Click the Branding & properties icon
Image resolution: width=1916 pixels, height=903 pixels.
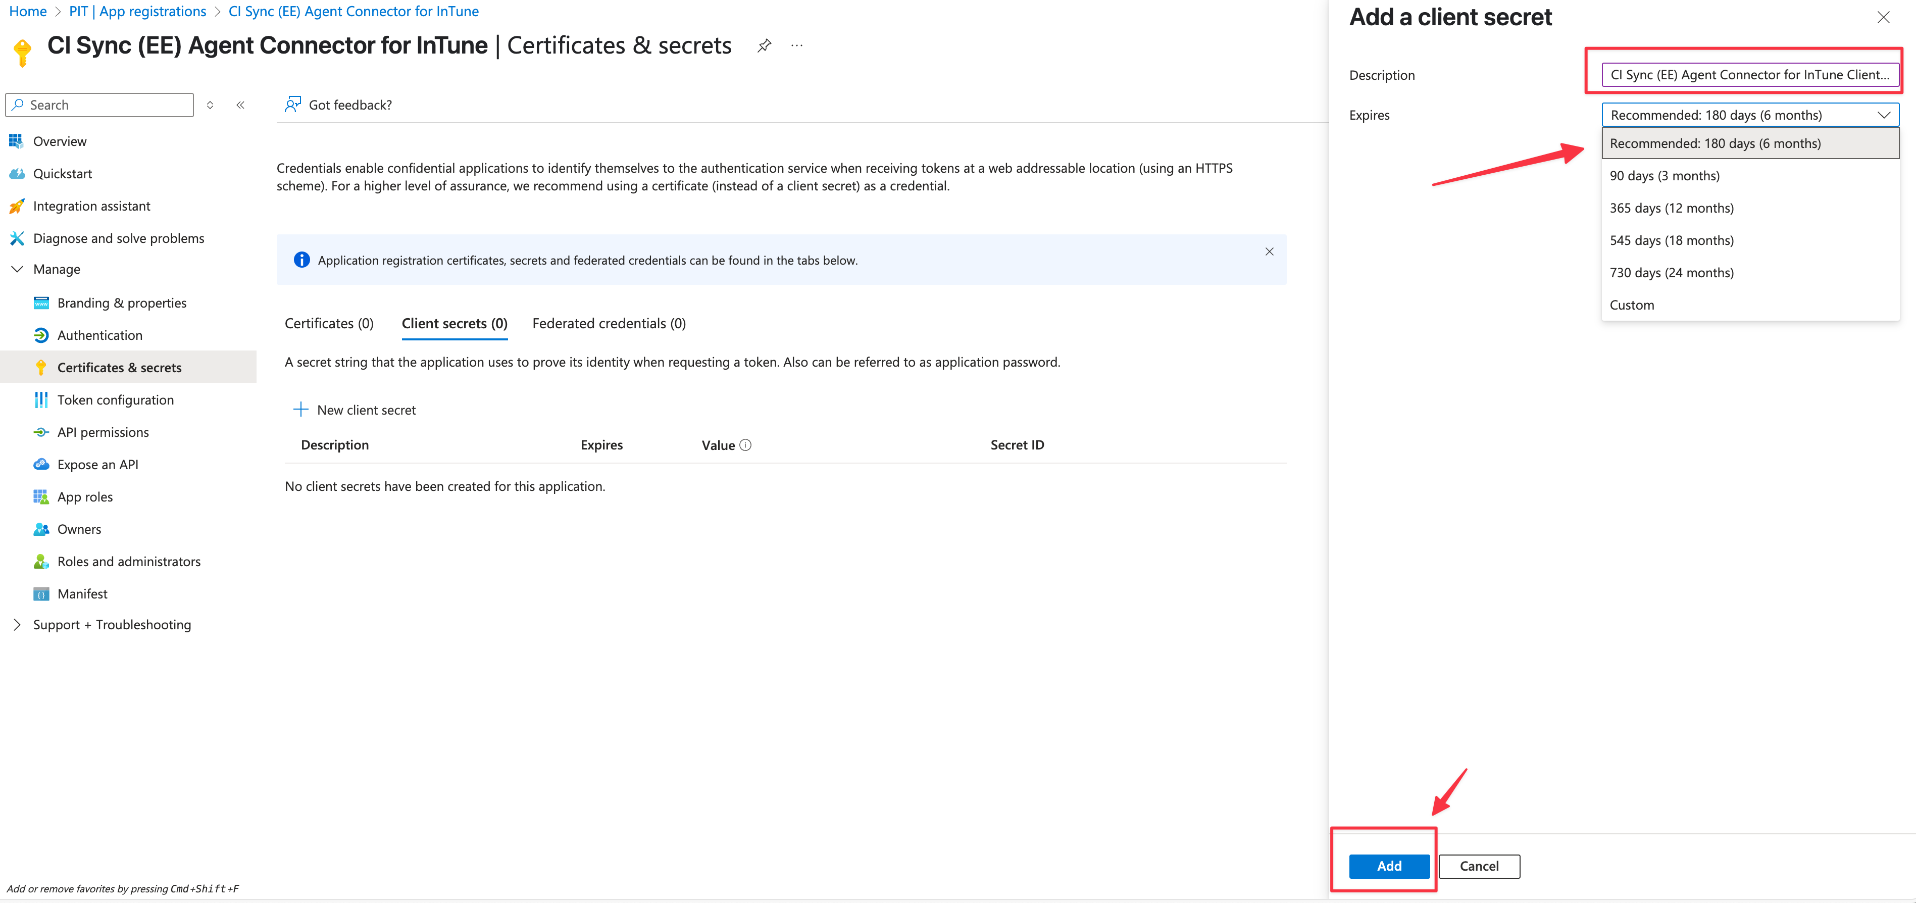point(41,303)
